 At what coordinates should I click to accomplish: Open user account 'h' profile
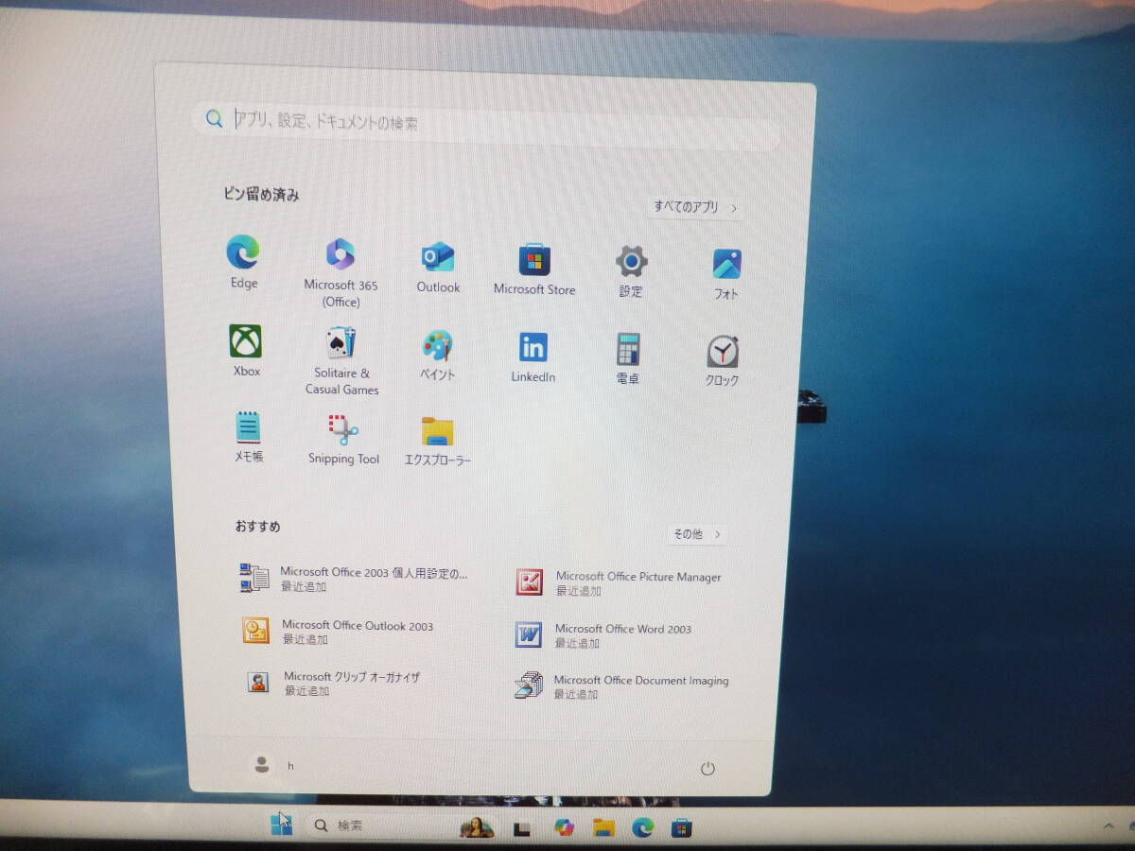273,765
